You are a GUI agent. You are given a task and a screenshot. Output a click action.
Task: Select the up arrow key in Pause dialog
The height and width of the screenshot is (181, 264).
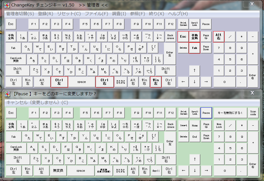195,159
